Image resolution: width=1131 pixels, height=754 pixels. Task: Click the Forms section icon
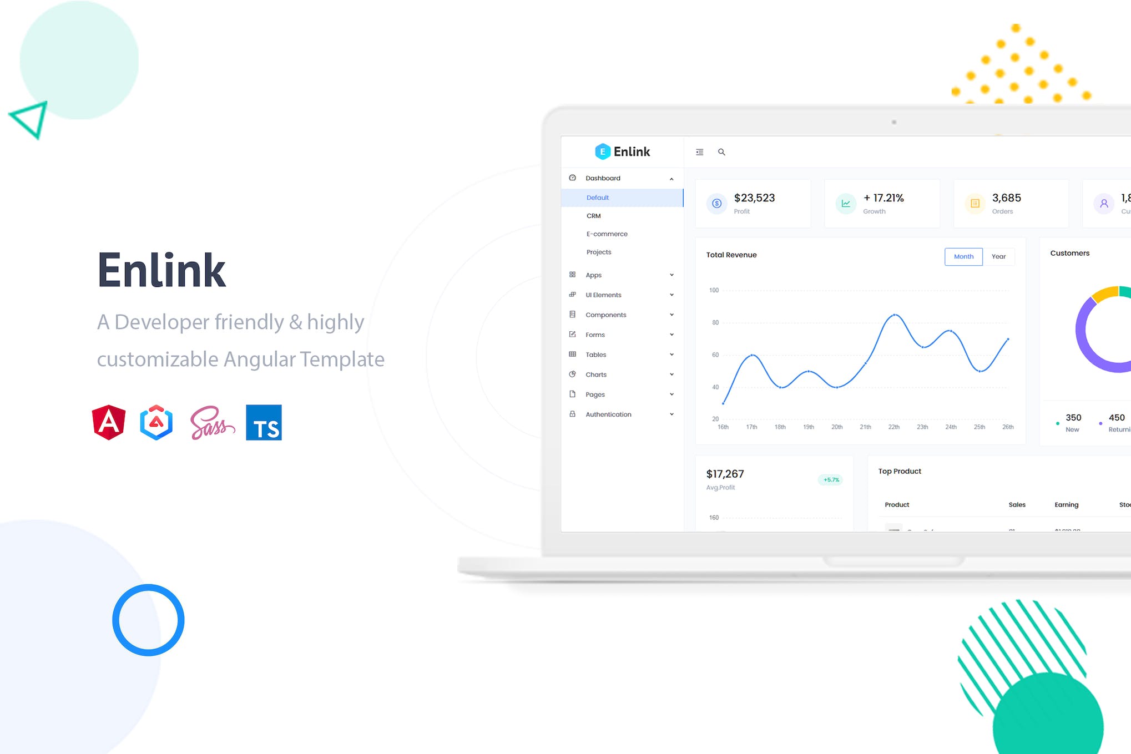coord(572,334)
